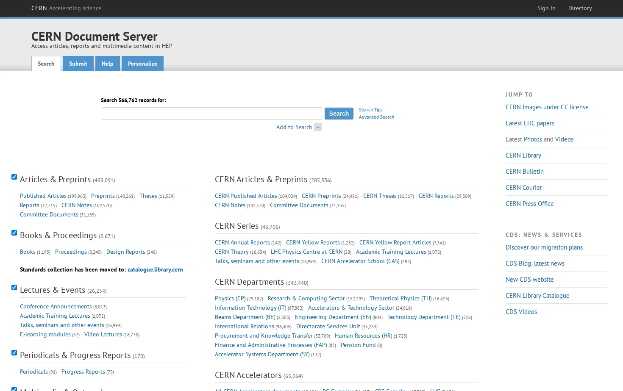Open the Help tab
623x391 pixels.
(x=107, y=64)
